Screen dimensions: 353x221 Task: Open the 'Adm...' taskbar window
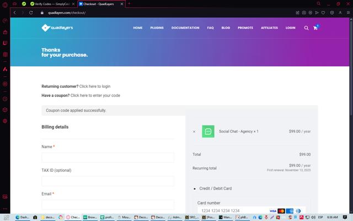pyautogui.click(x=175, y=217)
